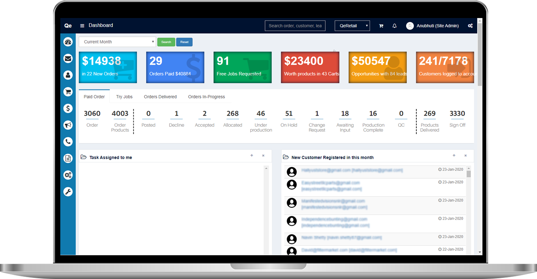The height and width of the screenshot is (279, 537).
Task: Switch to the Try Jobs tab
Action: click(124, 97)
